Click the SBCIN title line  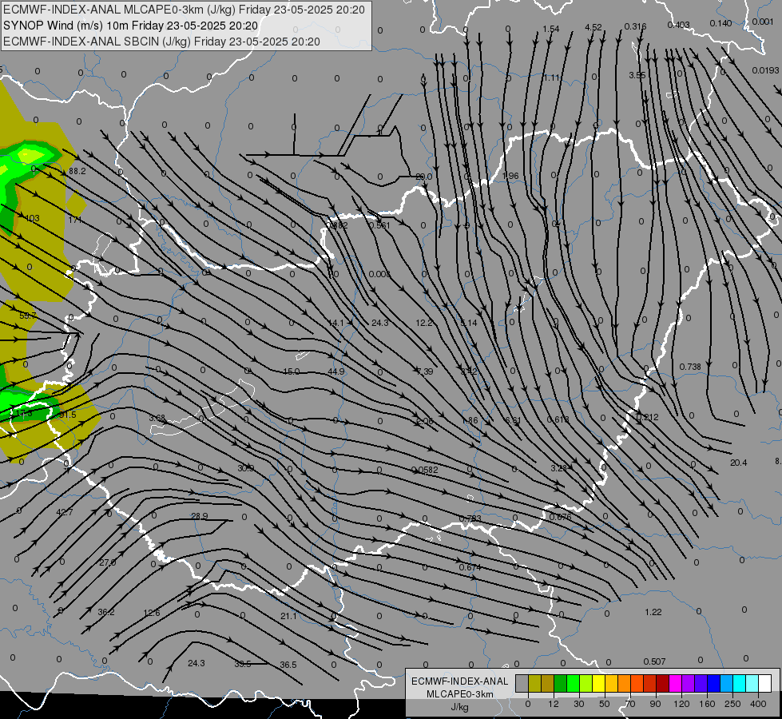tap(161, 42)
